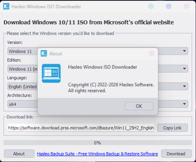Maximize main window with blue button
The image size is (196, 162).
pyautogui.click(x=169, y=6)
